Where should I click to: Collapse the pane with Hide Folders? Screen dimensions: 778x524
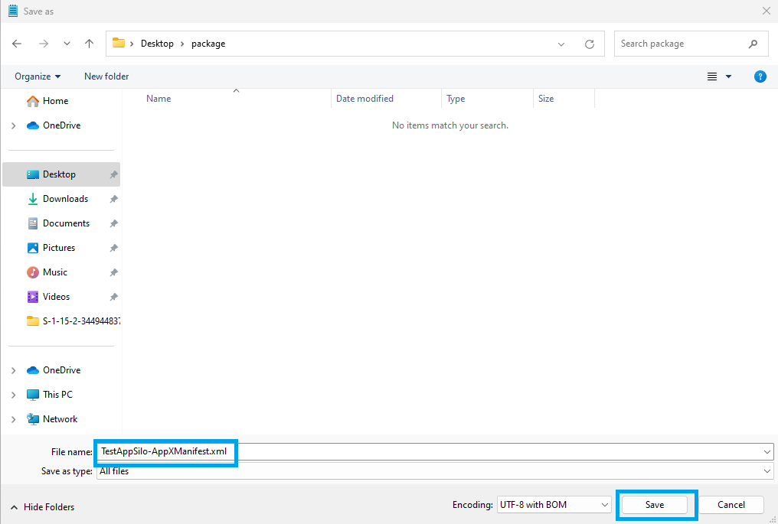tap(43, 507)
